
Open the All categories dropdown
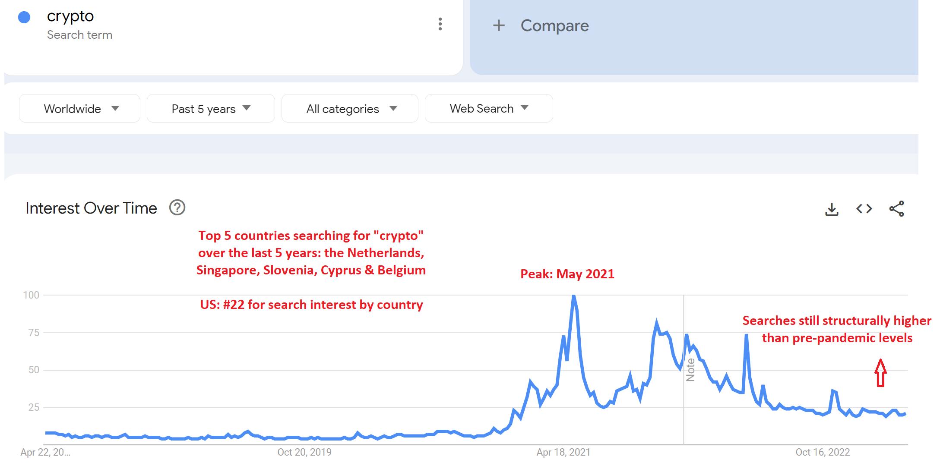tap(350, 108)
